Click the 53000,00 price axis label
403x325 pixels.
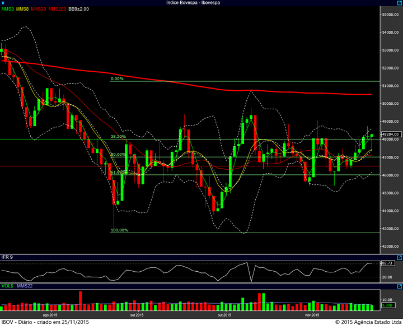point(391,50)
